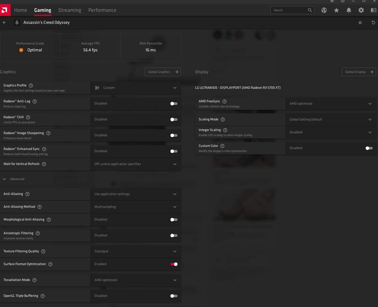This screenshot has width=378, height=307.
Task: Enable Morphological Anti-Aliasing toggle
Action: tap(174, 220)
